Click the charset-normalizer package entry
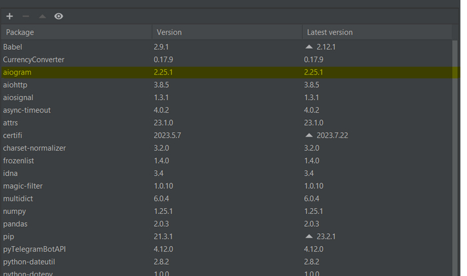The width and height of the screenshot is (467, 276). point(35,148)
